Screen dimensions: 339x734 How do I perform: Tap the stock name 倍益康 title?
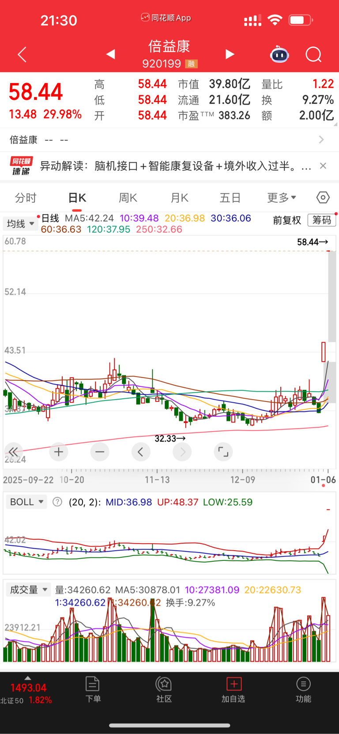(x=169, y=46)
